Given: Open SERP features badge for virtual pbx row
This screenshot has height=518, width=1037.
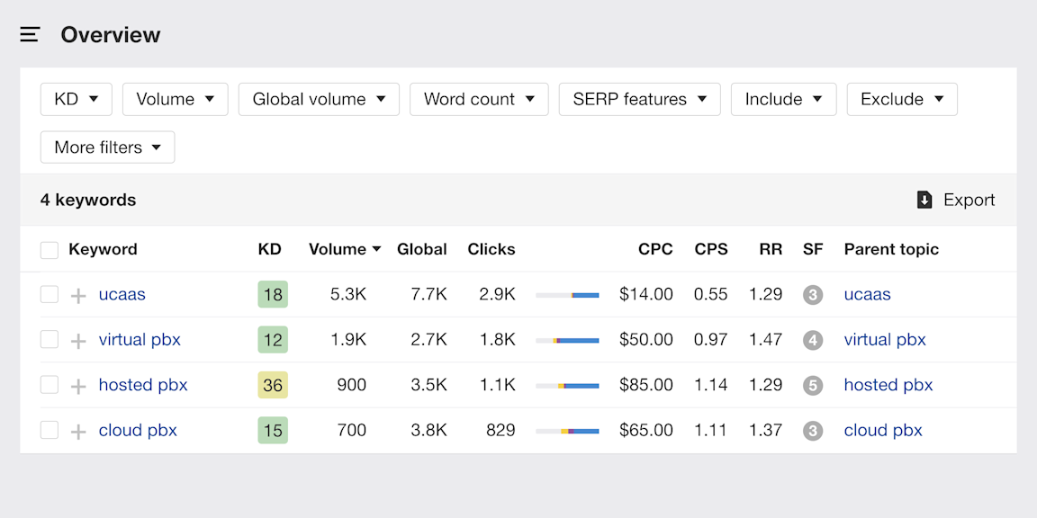Looking at the screenshot, I should point(813,340).
